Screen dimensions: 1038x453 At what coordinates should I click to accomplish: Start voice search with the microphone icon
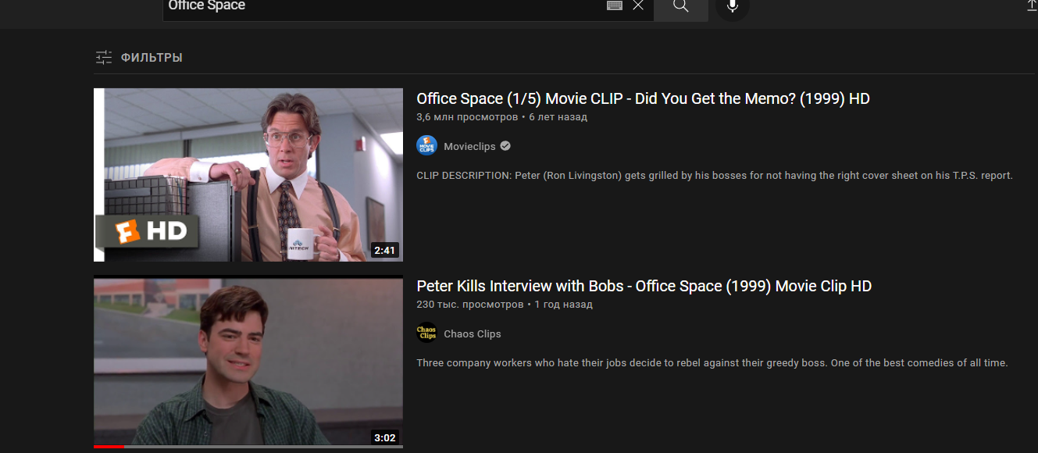tap(733, 6)
